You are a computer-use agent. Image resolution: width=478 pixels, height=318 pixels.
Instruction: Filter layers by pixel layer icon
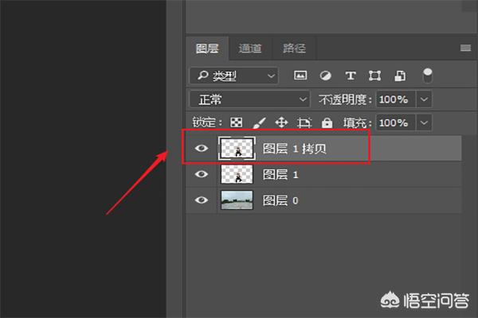300,76
